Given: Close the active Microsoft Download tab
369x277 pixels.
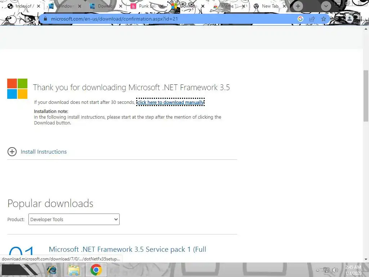Looking at the screenshot, I should (203, 6).
